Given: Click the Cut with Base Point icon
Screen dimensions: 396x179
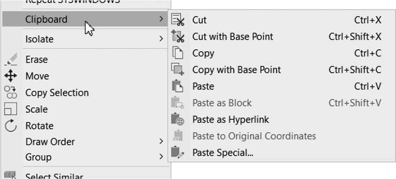Looking at the screenshot, I should pos(178,36).
